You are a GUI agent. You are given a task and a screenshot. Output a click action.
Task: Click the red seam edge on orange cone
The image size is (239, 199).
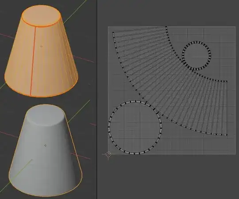[33, 61]
